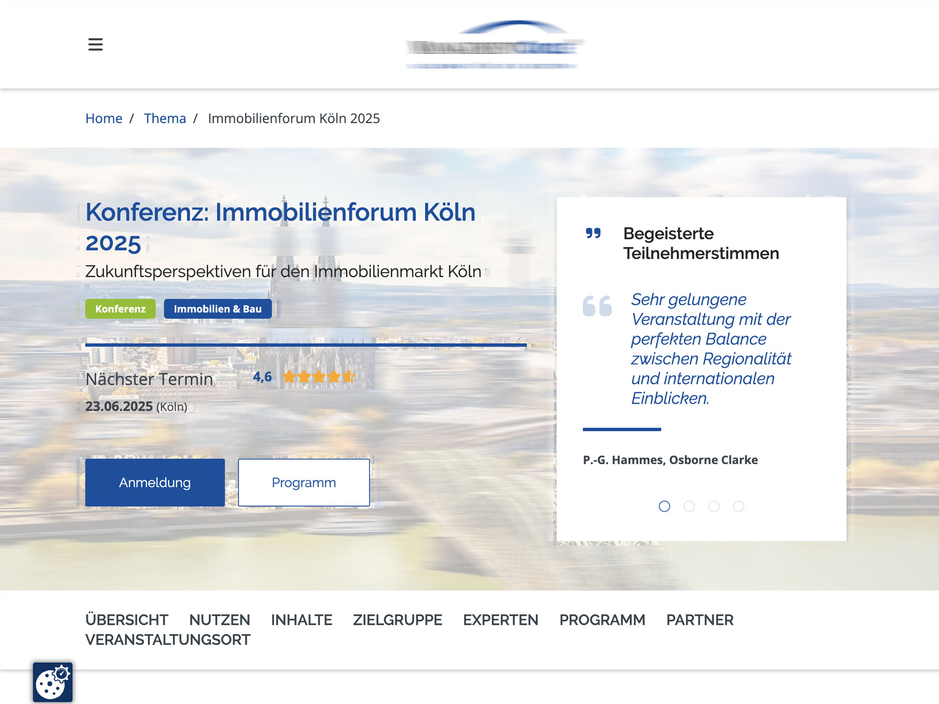939x704 pixels.
Task: Click the conference title heading
Action: (x=280, y=227)
